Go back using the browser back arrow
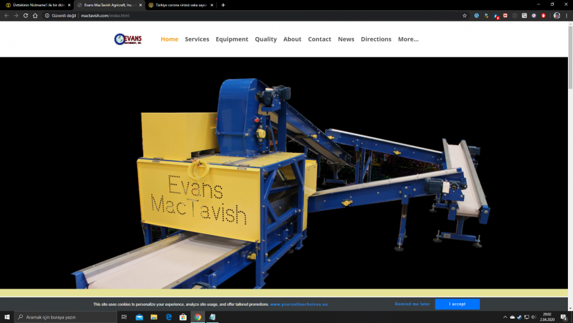Image resolution: width=573 pixels, height=323 pixels. tap(6, 15)
